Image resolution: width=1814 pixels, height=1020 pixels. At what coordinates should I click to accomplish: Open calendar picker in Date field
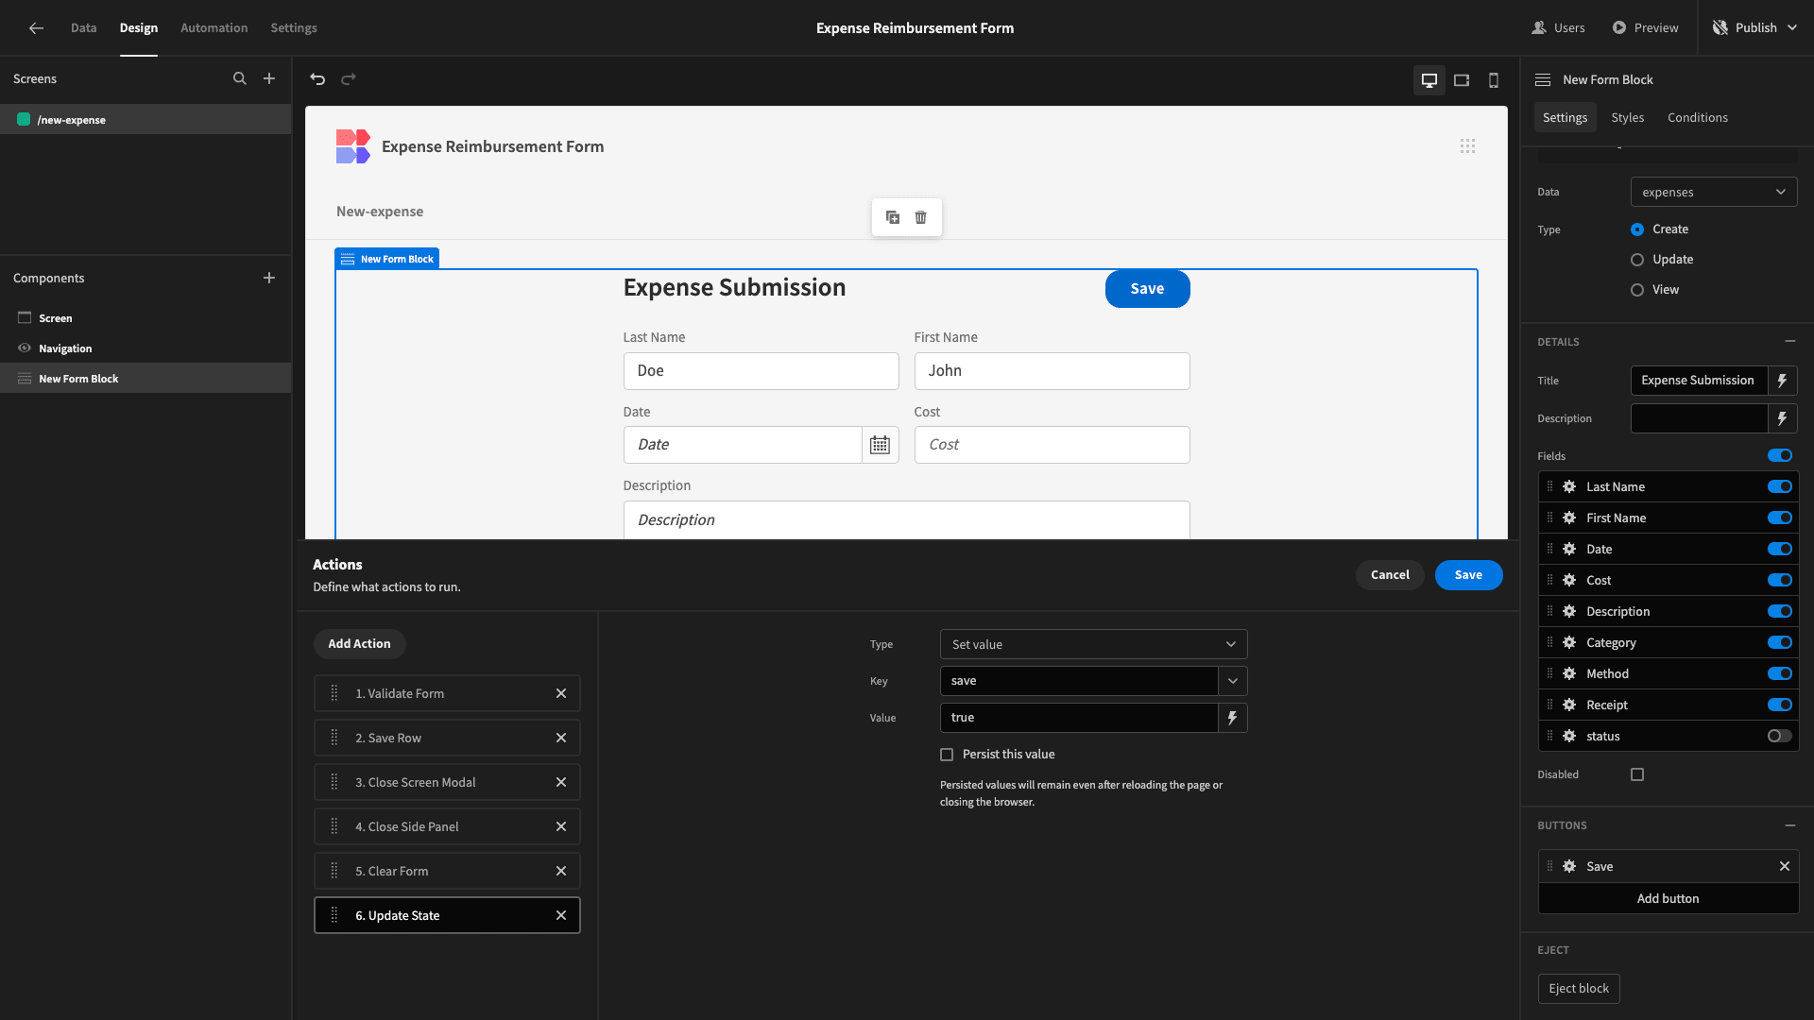(880, 445)
